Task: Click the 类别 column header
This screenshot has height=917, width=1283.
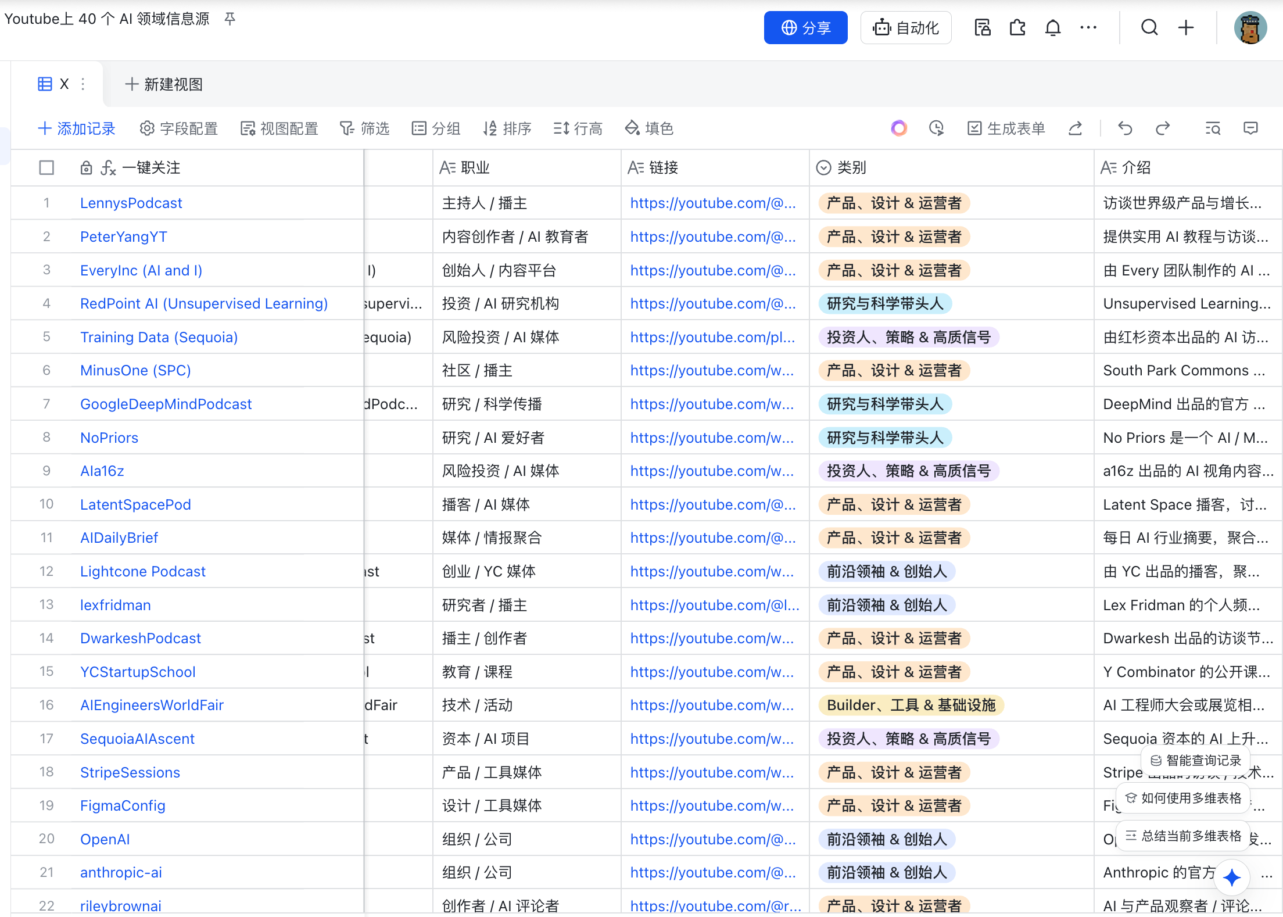Action: click(952, 168)
